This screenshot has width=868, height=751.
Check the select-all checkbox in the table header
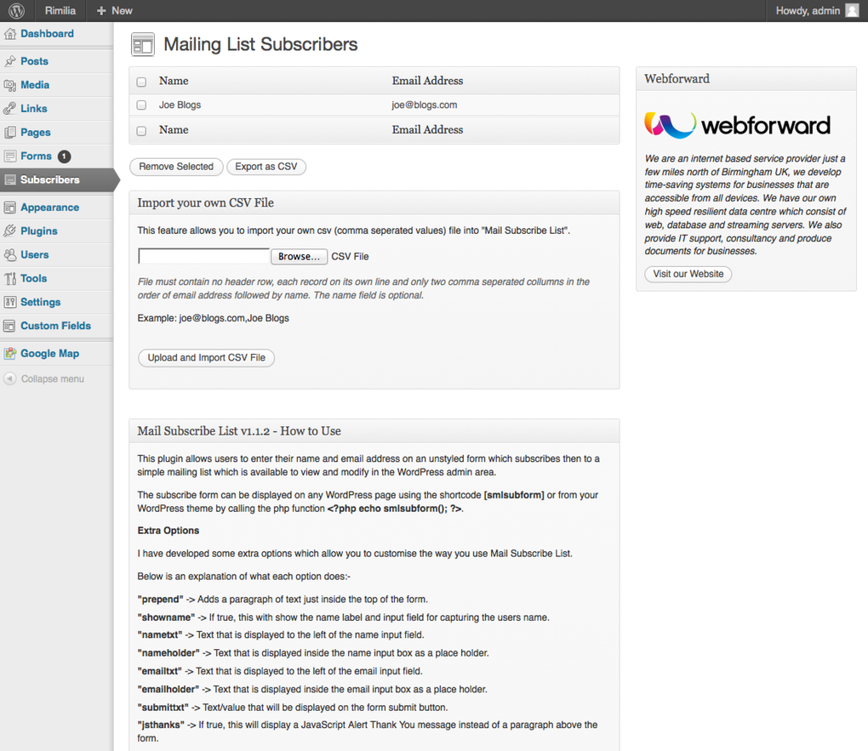point(141,81)
